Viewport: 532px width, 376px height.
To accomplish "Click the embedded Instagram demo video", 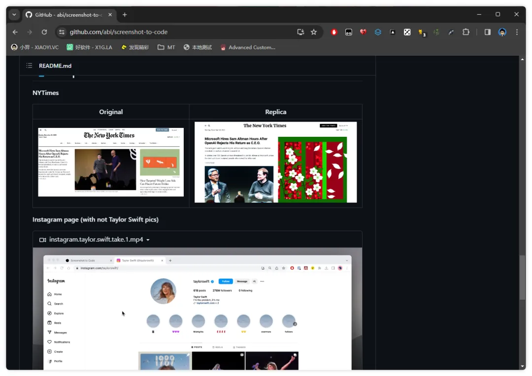I will point(198,309).
